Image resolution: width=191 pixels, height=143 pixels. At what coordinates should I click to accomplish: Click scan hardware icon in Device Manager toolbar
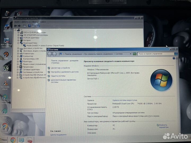pos(38,26)
